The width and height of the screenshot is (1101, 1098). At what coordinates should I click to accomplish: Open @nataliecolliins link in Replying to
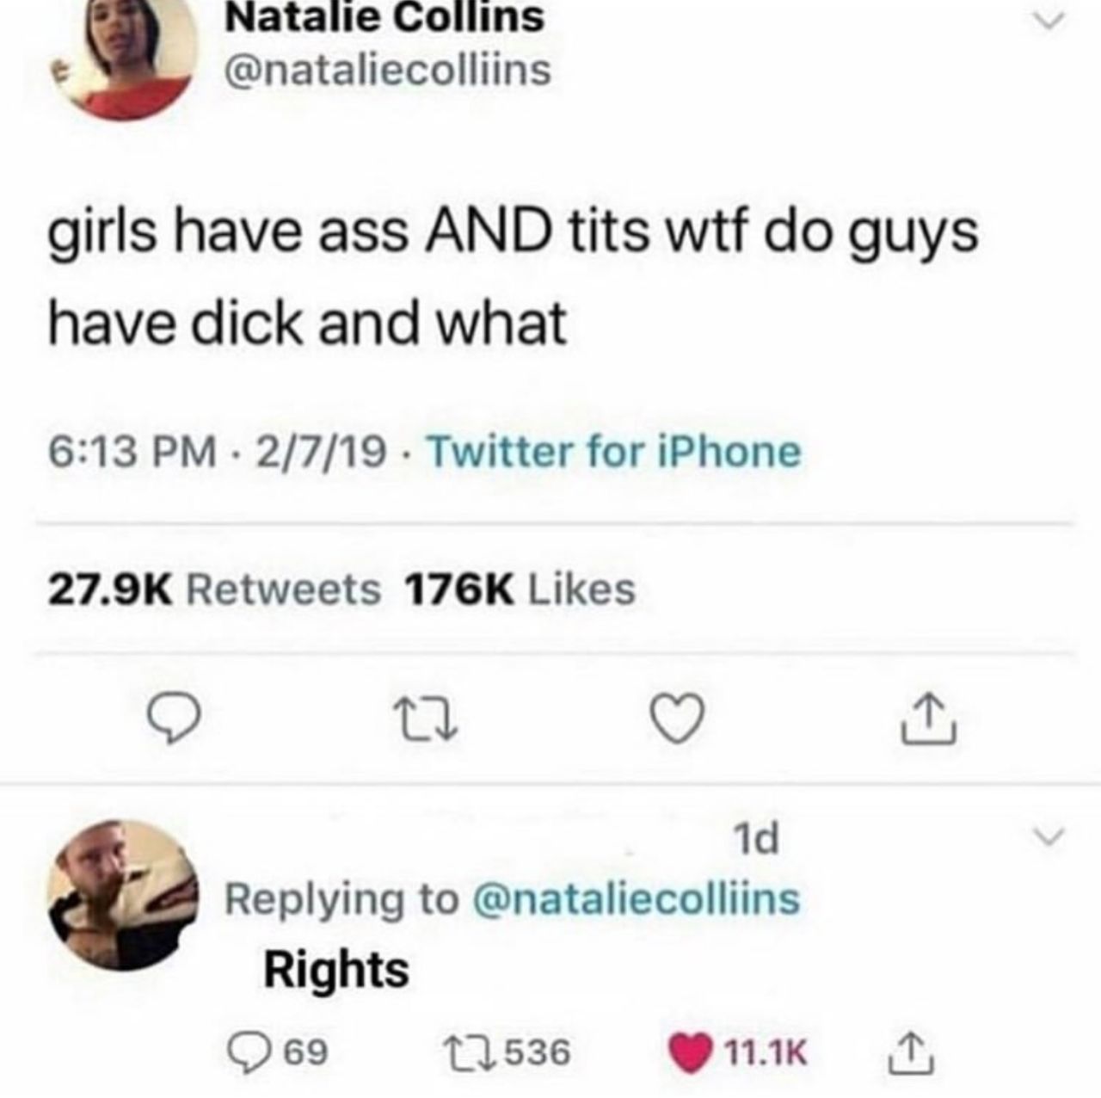pos(637,898)
